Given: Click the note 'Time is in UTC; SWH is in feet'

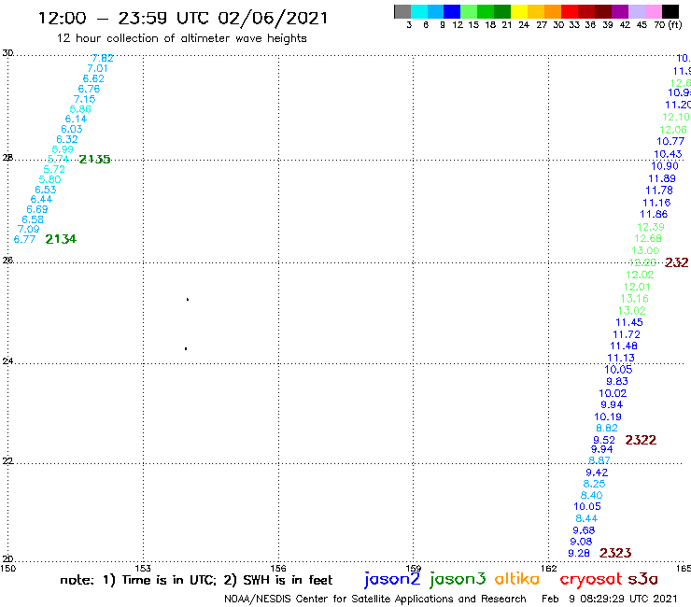Looking at the screenshot, I should pyautogui.click(x=196, y=580).
